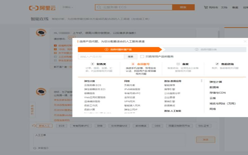Click the 联系人工 chip
The height and width of the screenshot is (155, 248).
coord(44,126)
